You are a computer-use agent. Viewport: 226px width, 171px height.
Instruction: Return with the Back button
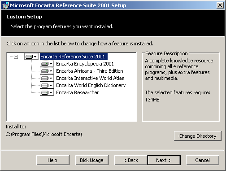coord(131,160)
